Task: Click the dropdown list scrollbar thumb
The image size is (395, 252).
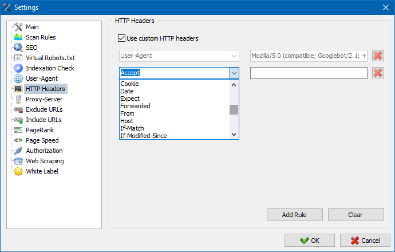Action: tap(234, 109)
